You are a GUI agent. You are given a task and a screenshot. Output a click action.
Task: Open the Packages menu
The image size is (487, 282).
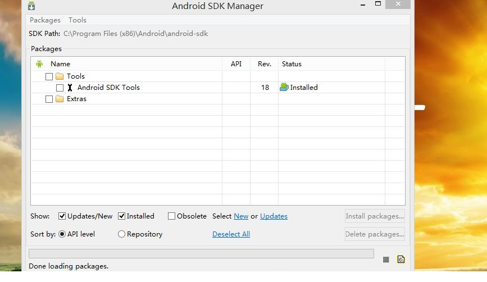click(45, 20)
